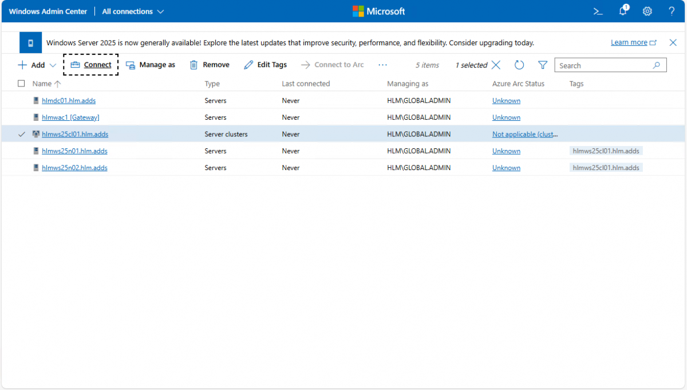Click the search magnifier icon
This screenshot has height=390, width=687.
[657, 65]
